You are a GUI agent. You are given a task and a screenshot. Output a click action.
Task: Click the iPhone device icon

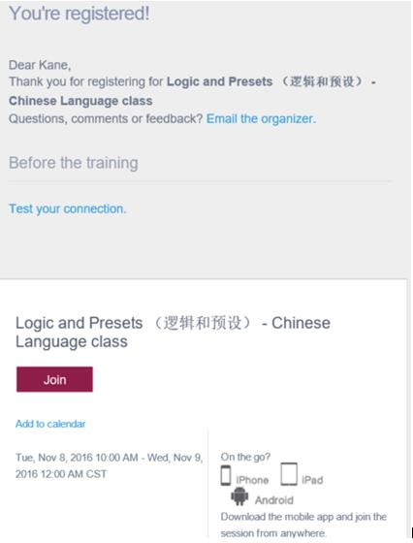click(x=226, y=475)
